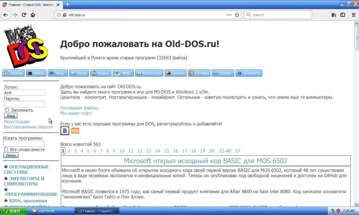This screenshot has height=215, width=359.
Task: Open the Firefox hamburger menu
Action: coord(353,15)
